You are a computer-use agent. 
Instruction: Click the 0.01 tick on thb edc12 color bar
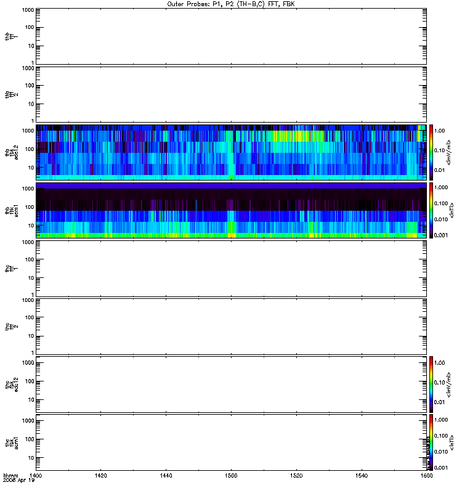[440, 170]
